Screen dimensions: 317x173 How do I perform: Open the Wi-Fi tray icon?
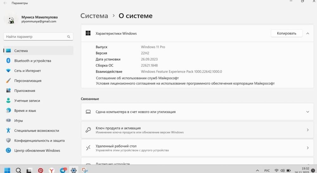(276, 170)
